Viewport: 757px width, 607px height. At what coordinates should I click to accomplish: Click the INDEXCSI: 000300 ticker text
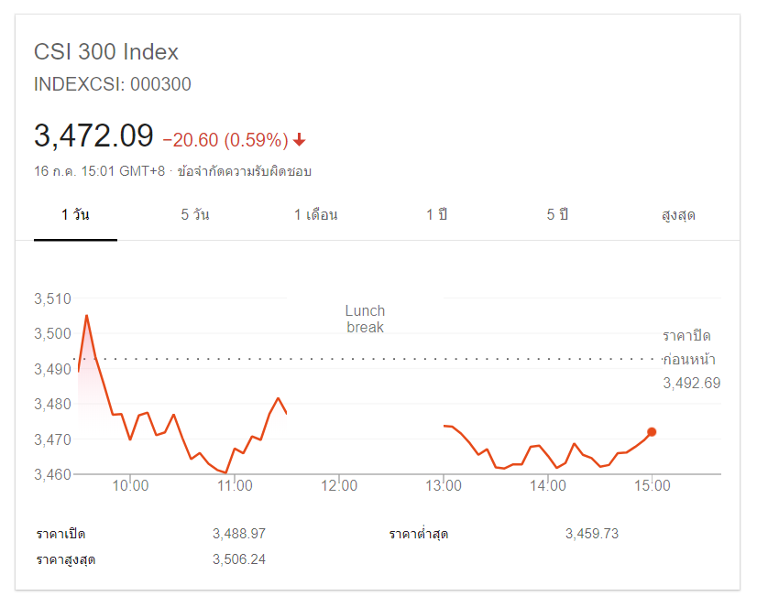click(x=113, y=84)
